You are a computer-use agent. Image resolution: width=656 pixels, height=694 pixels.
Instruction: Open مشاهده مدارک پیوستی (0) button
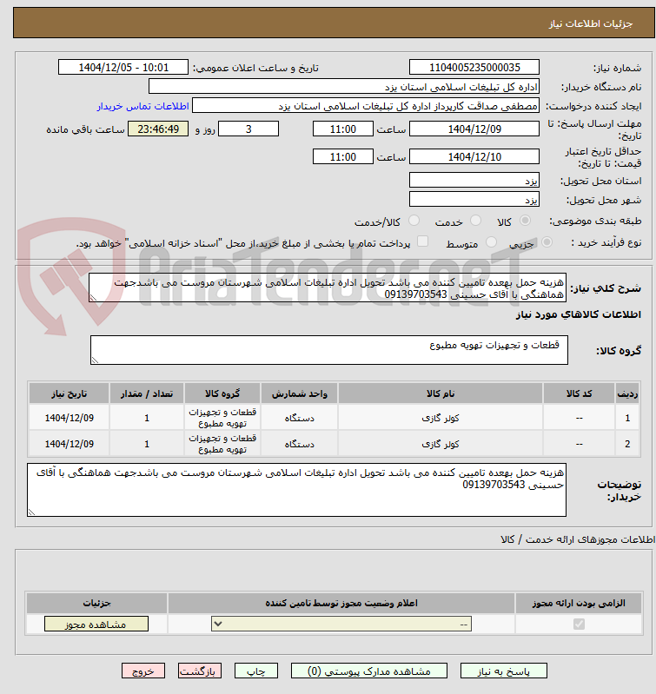[368, 671]
